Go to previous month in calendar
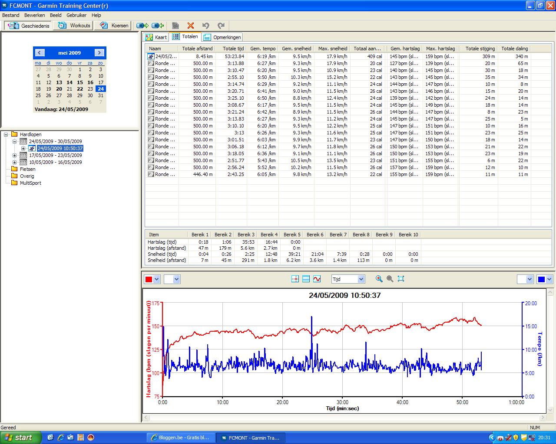Viewport: 556px width, 444px height. (x=40, y=52)
